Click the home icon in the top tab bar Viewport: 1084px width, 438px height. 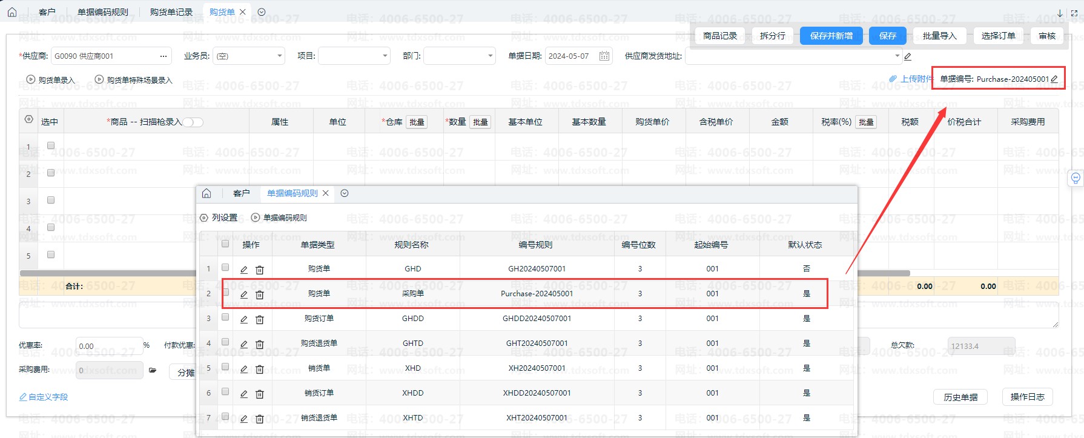click(12, 12)
